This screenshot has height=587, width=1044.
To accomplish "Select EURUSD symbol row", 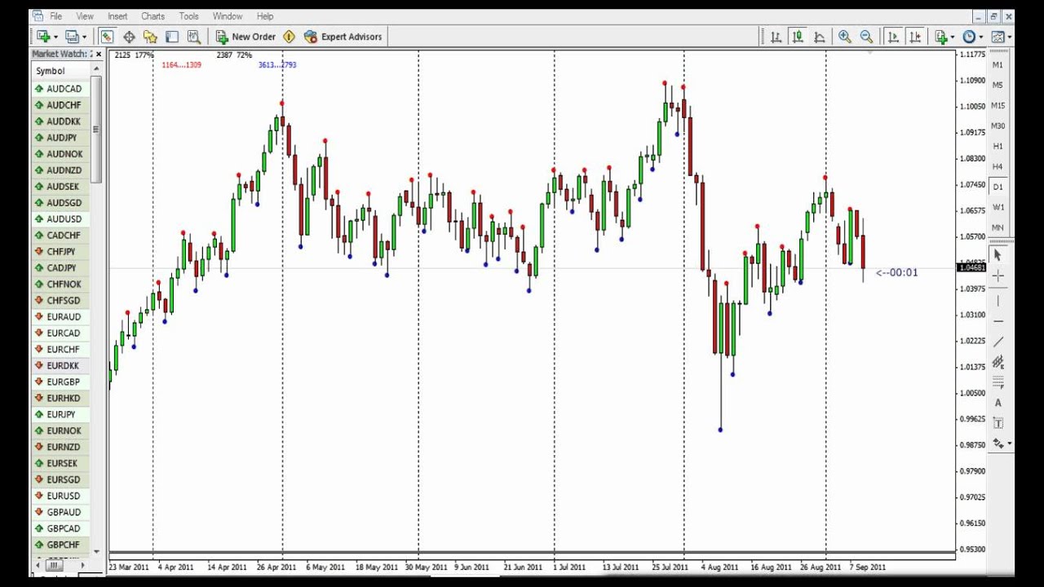I will point(61,496).
